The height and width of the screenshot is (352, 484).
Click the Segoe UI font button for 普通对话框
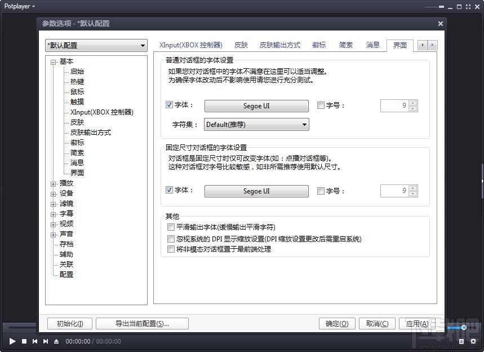pos(256,106)
